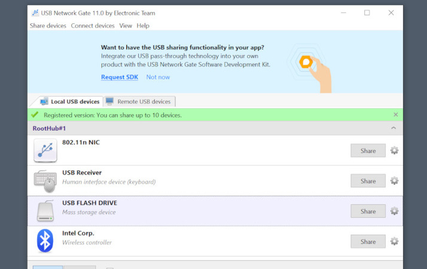
Task: Minimize the USB Network Gate window
Action: point(343,13)
